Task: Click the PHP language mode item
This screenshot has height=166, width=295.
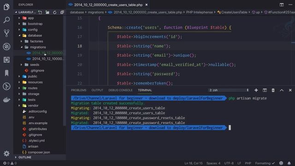Action: tap(248, 163)
